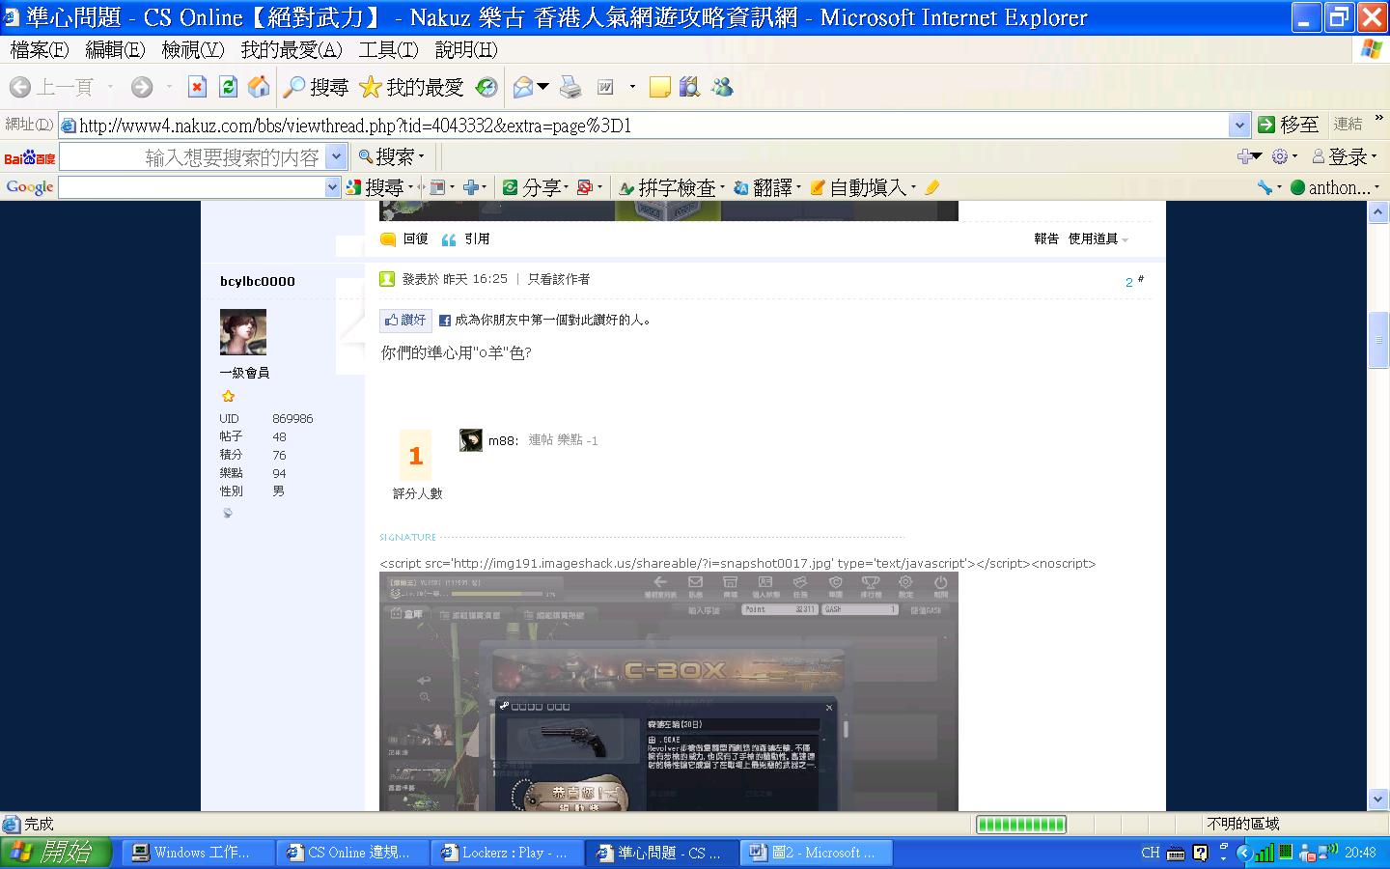Screen dimensions: 1390x869
Task: Open the 工具(T) menu
Action: click(389, 49)
